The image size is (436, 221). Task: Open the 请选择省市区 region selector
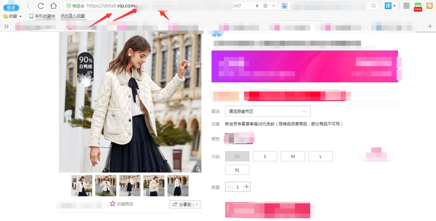tap(267, 111)
